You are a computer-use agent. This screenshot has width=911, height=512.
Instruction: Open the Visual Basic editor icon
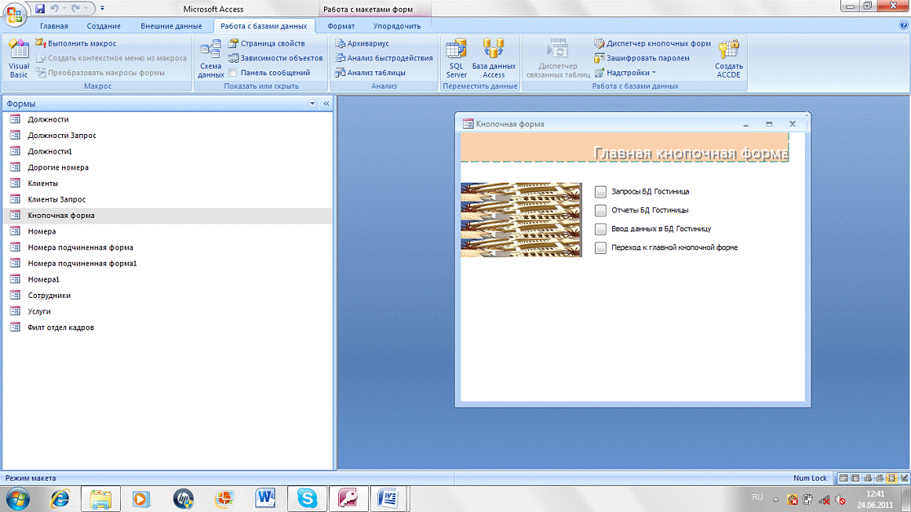point(19,58)
